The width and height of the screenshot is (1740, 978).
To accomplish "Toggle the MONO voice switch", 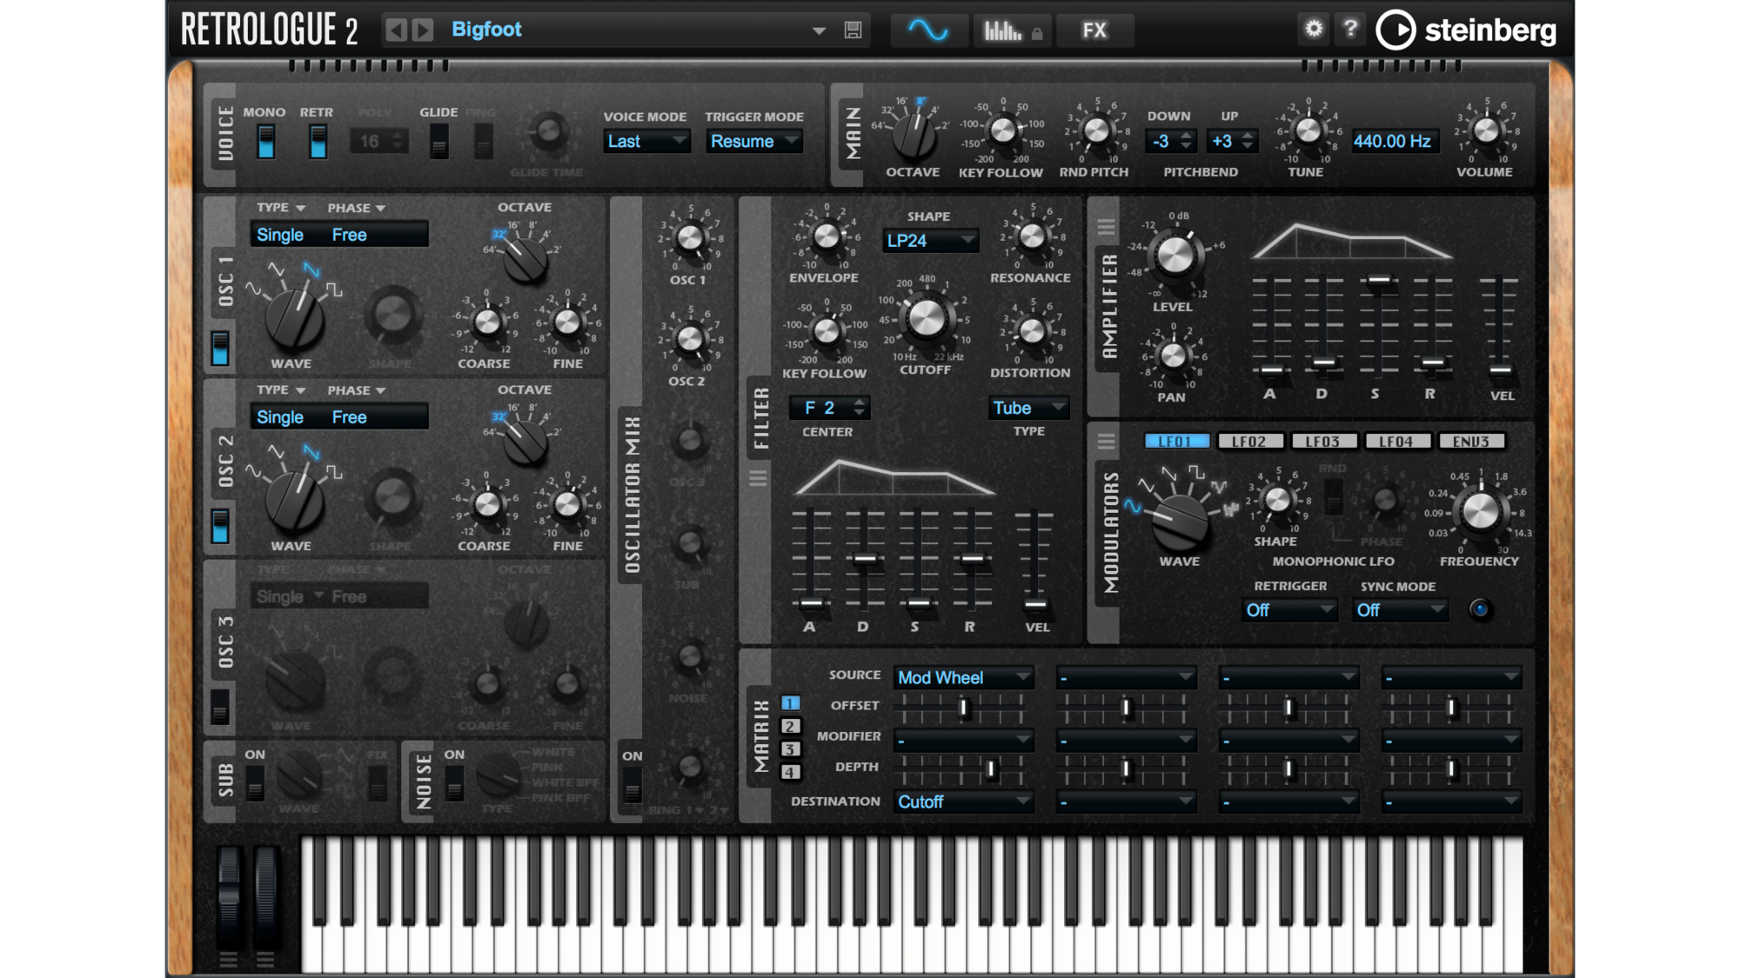I will pos(265,141).
